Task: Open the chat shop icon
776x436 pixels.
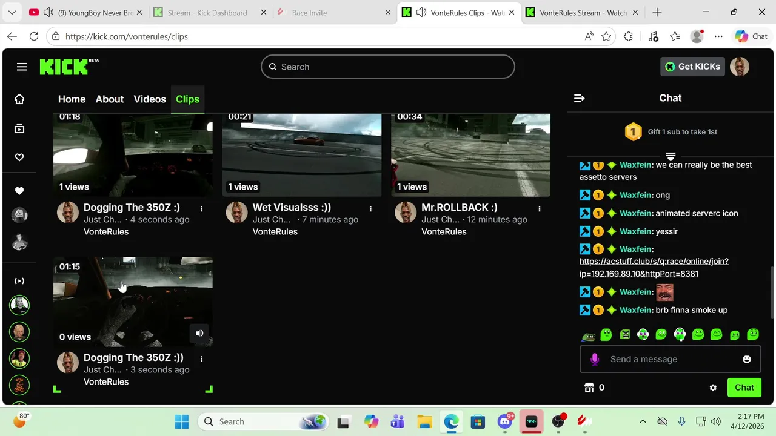Action: click(588, 388)
